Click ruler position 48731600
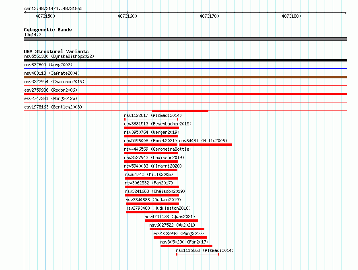This screenshot has width=358, height=270. pos(127,16)
